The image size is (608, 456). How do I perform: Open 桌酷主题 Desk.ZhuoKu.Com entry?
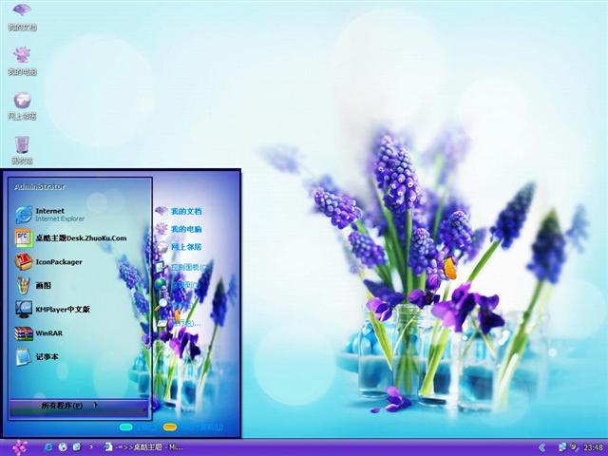click(x=71, y=238)
